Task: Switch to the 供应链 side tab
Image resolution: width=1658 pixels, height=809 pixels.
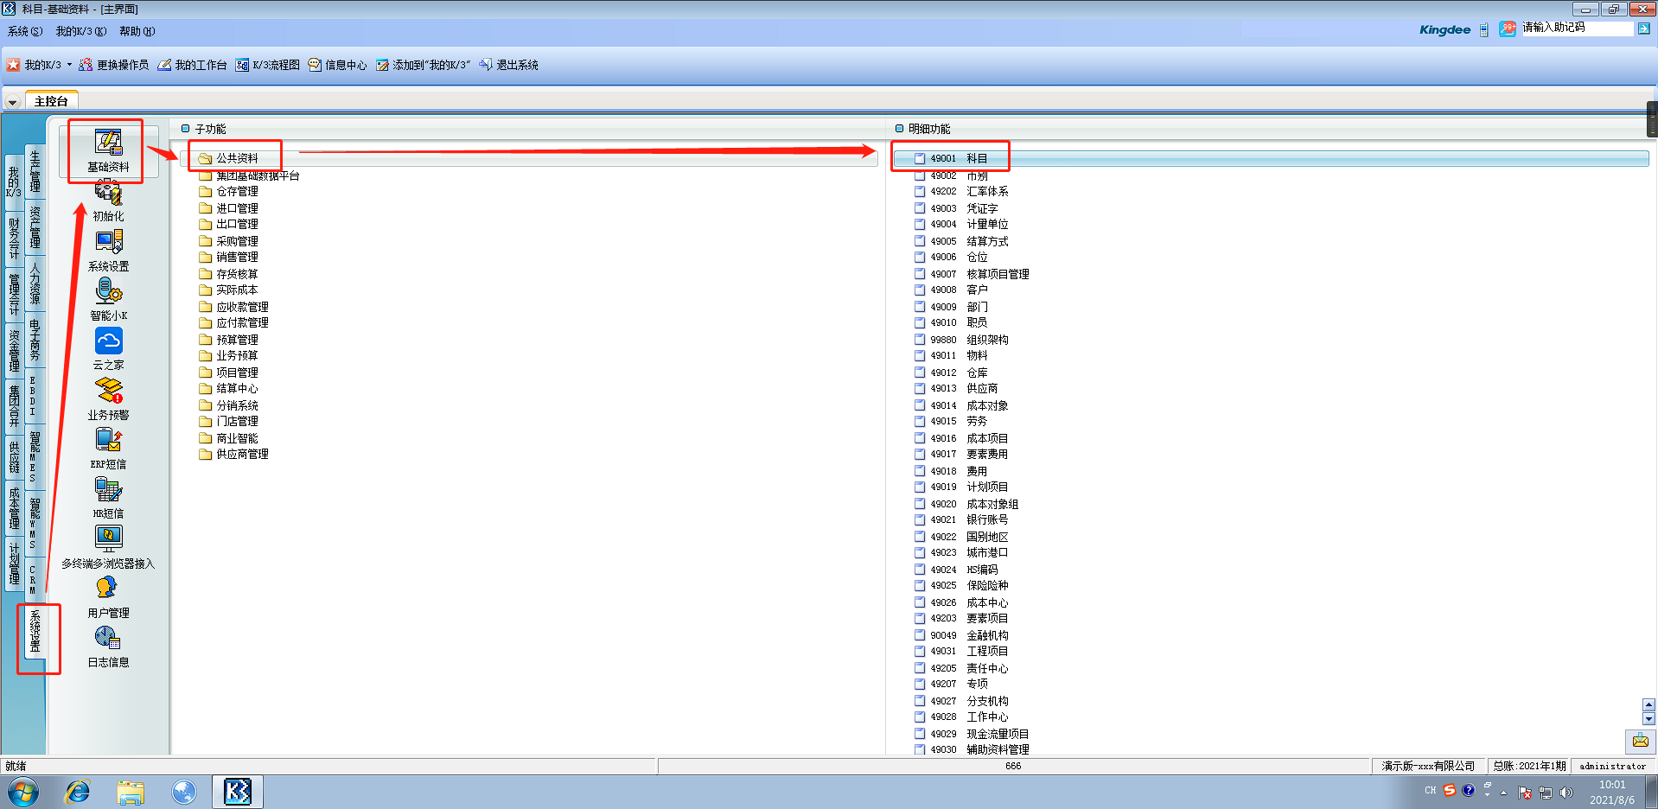Action: [x=14, y=456]
